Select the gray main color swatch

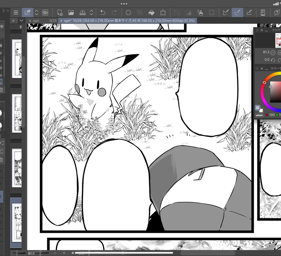(257, 108)
